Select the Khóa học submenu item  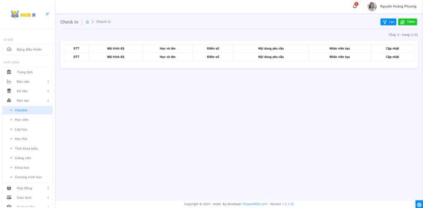point(28,168)
